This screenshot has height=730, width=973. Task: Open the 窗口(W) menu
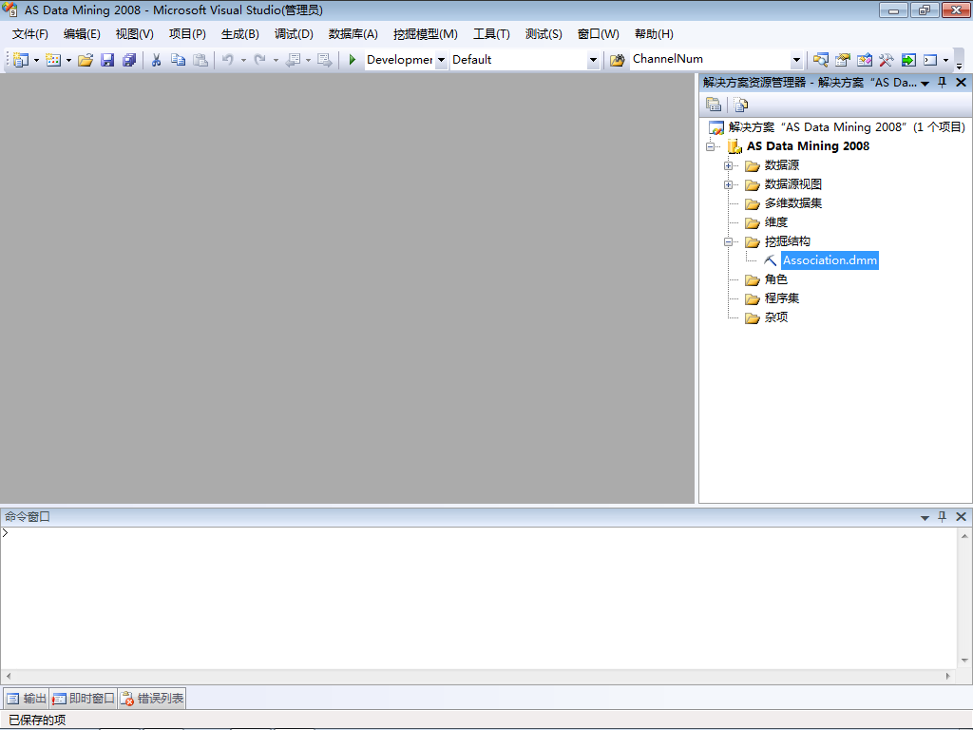pyautogui.click(x=599, y=34)
